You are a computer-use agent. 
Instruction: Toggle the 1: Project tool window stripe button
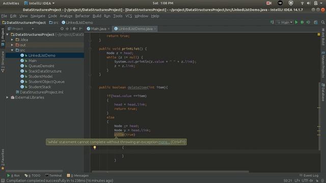click(x=3, y=37)
